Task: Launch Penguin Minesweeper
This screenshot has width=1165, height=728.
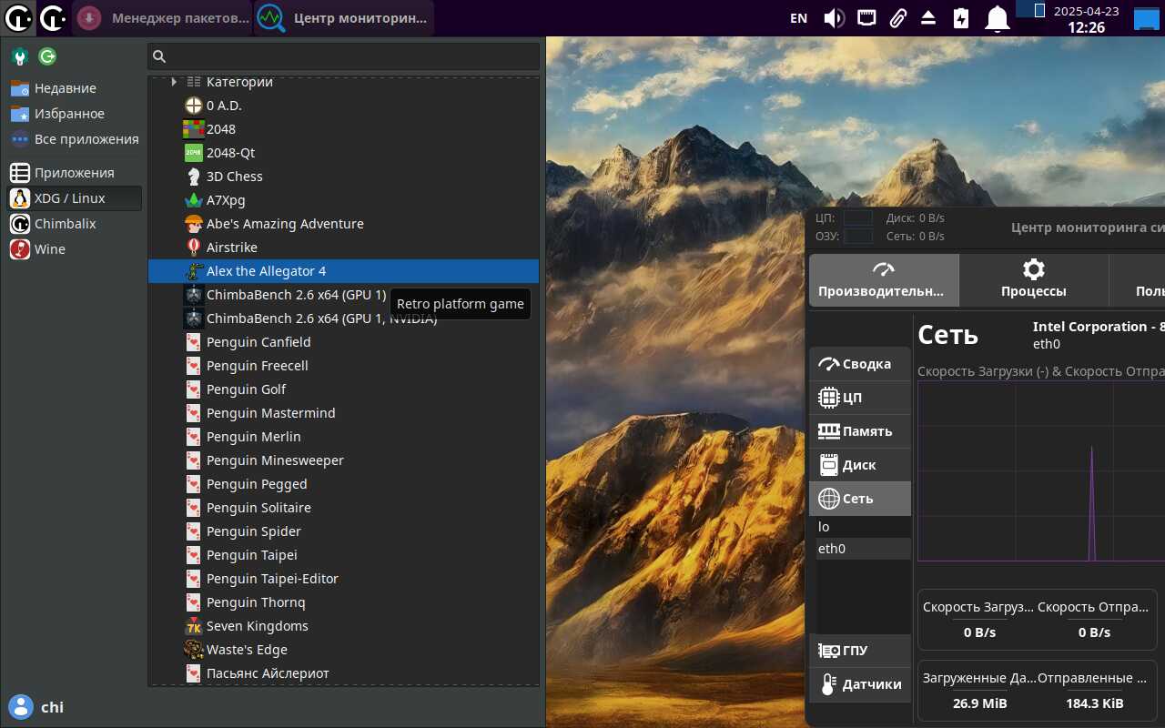Action: click(343, 460)
